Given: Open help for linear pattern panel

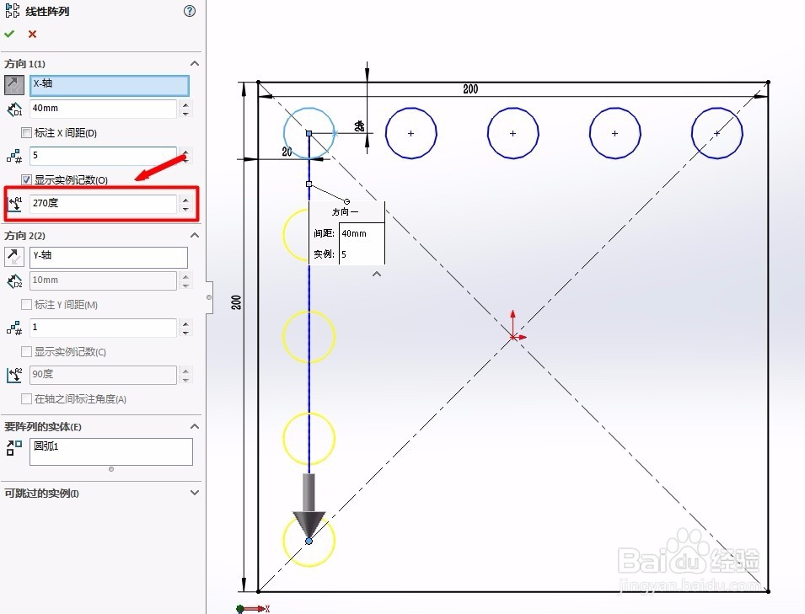Looking at the screenshot, I should coord(190,11).
